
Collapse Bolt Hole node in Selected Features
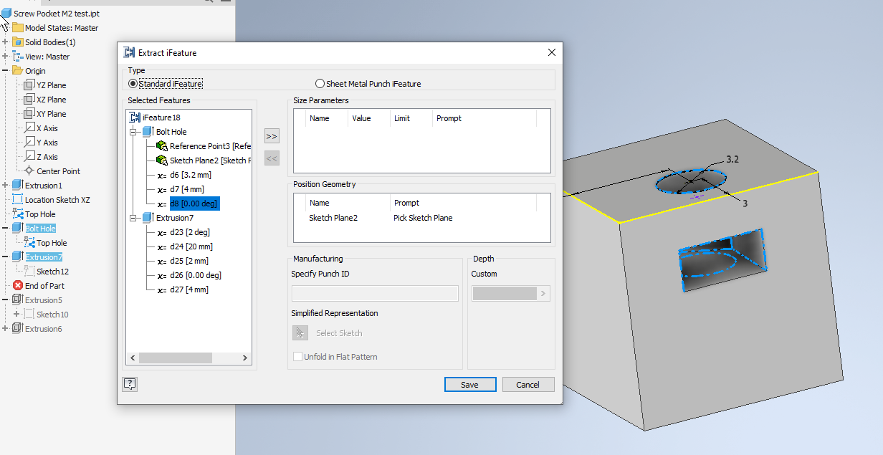click(x=133, y=132)
